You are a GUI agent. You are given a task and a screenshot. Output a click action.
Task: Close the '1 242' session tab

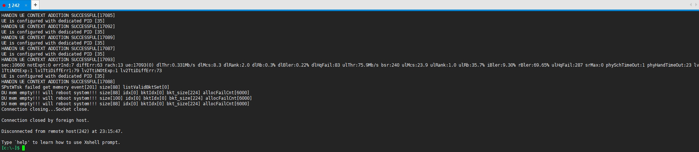pyautogui.click(x=26, y=6)
